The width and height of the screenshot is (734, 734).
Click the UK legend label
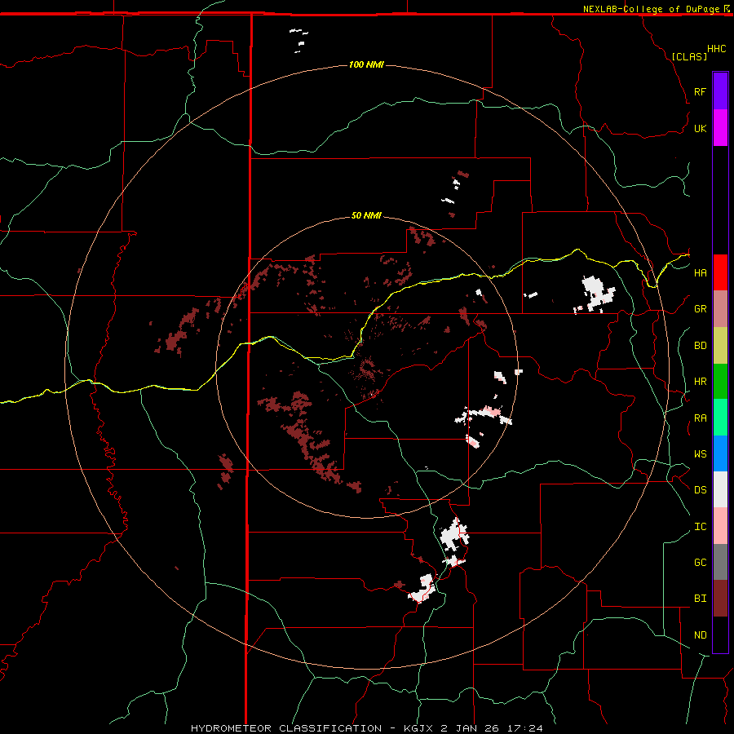click(700, 128)
